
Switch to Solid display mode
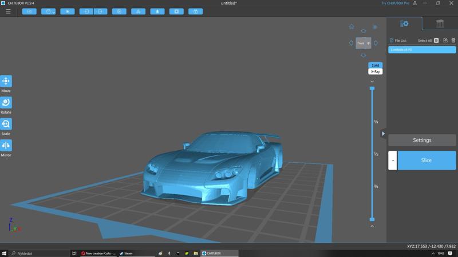click(376, 65)
